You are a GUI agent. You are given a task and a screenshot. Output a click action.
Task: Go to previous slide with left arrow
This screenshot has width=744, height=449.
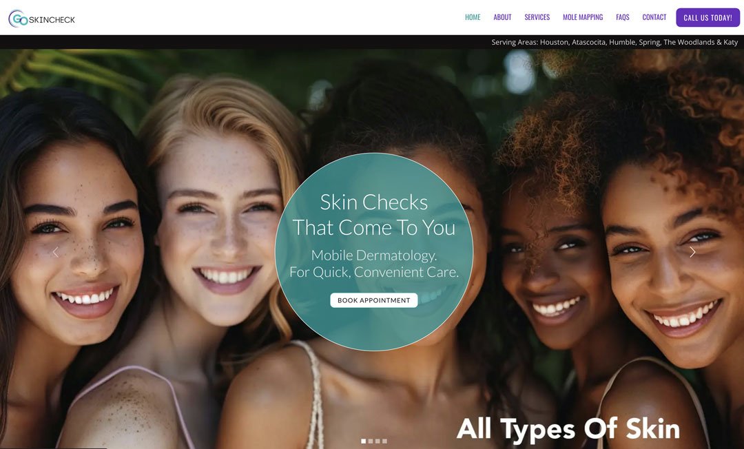(56, 252)
